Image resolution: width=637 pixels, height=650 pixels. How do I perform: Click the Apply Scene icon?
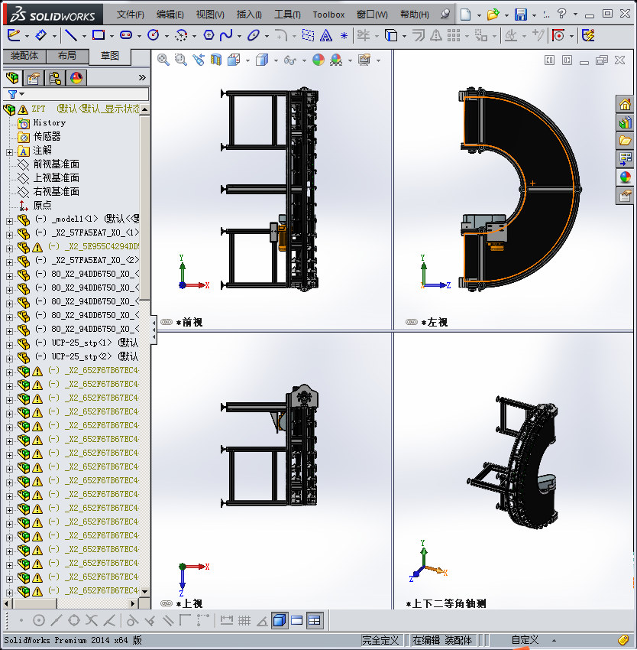[336, 60]
